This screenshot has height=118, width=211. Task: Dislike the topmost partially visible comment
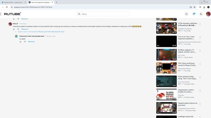pyautogui.click(x=18, y=19)
